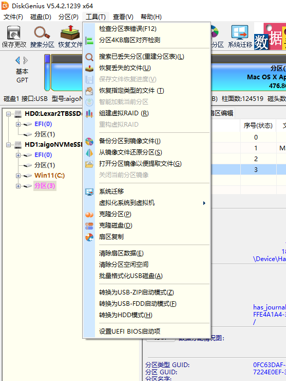Click the 4KB sector alignment check icon
The width and height of the screenshot is (286, 381).
click(x=89, y=40)
